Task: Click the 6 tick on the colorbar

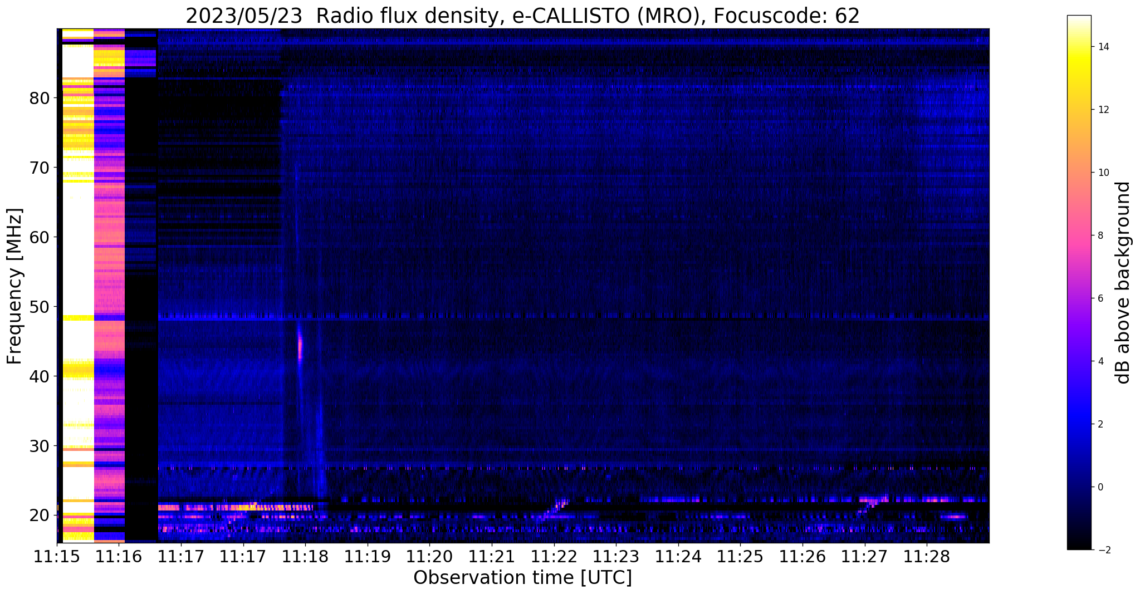Action: pyautogui.click(x=1100, y=298)
